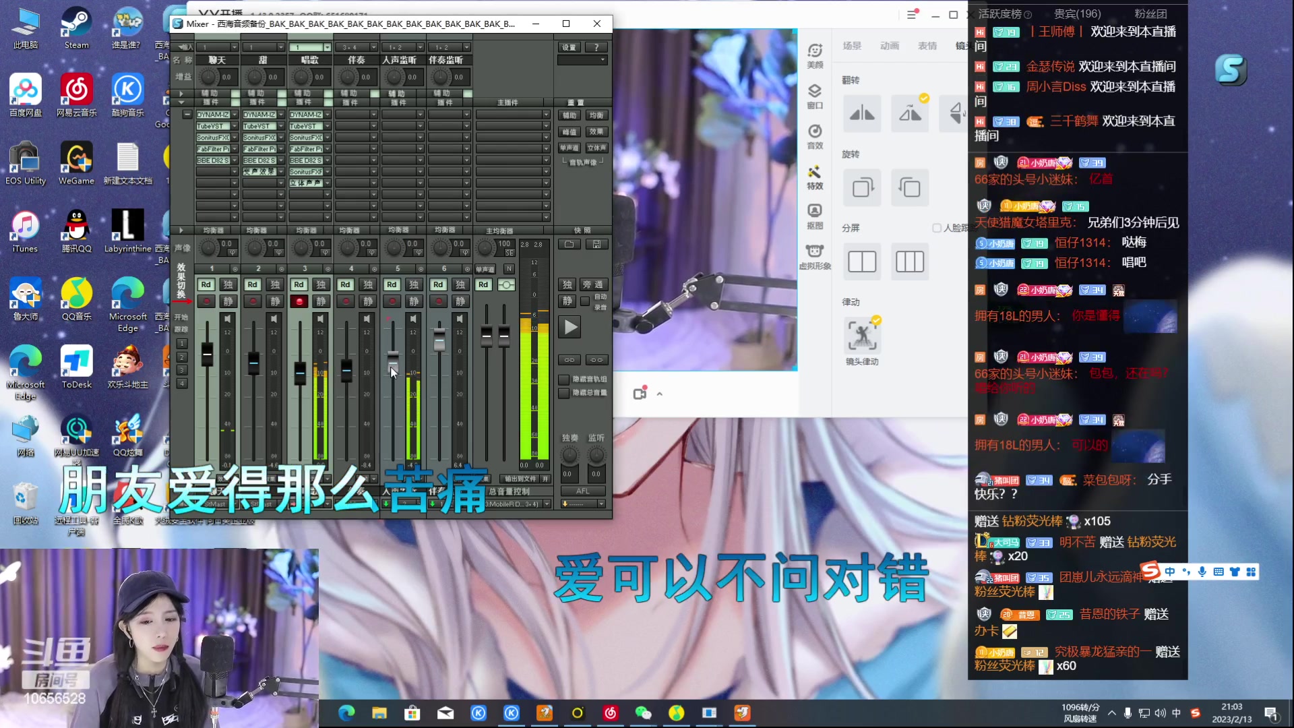Toggle 镜头律动 camera rhythm effect

(862, 336)
